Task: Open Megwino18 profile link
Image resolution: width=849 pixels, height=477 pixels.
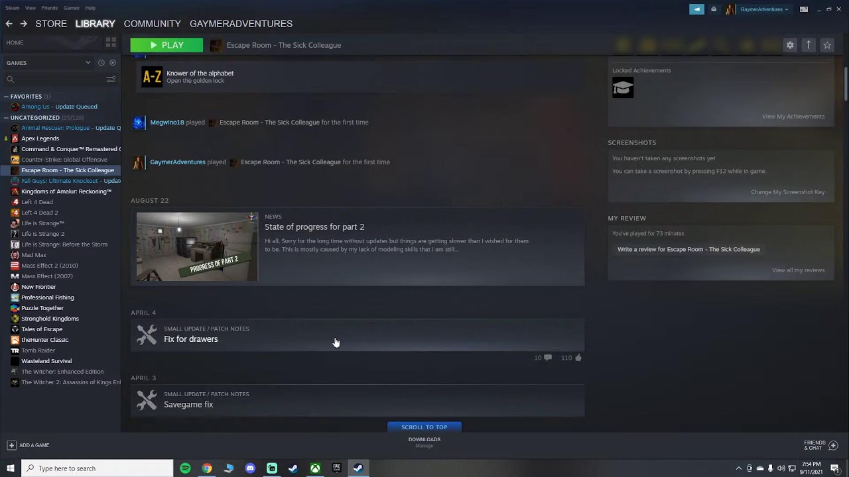Action: point(166,122)
